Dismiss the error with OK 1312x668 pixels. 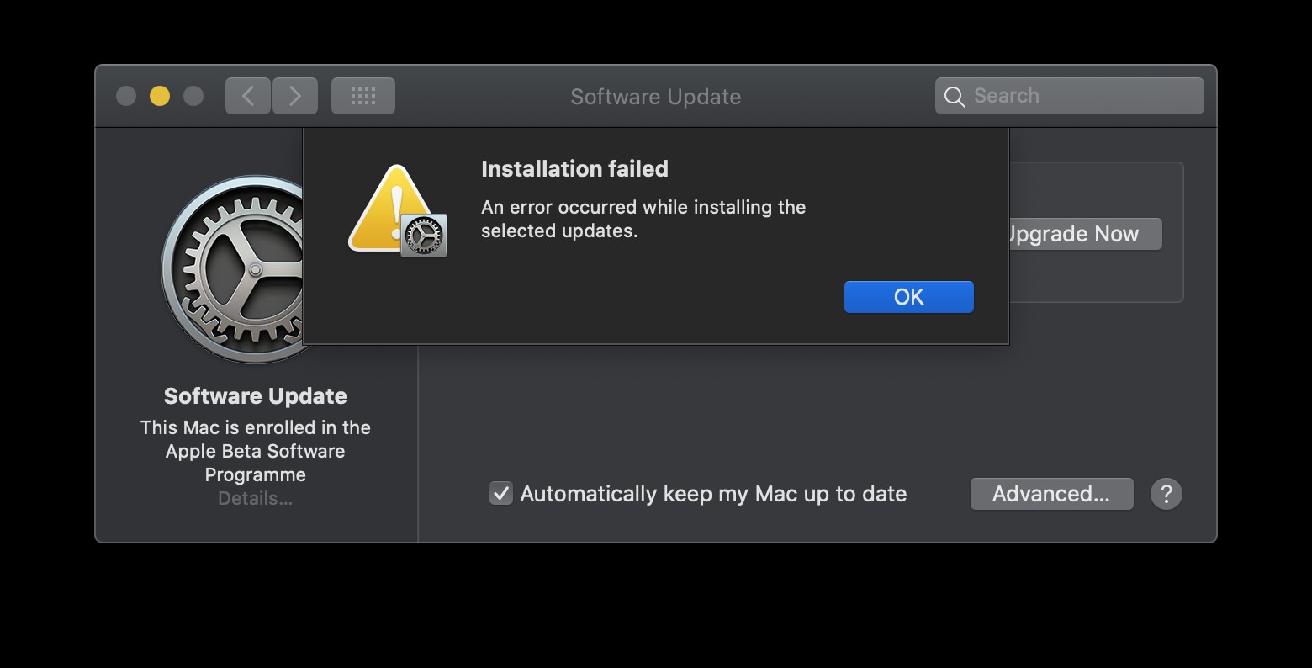pyautogui.click(x=908, y=296)
